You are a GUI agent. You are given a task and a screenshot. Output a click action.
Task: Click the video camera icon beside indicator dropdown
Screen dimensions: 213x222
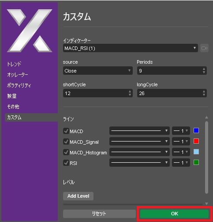pyautogui.click(x=204, y=48)
